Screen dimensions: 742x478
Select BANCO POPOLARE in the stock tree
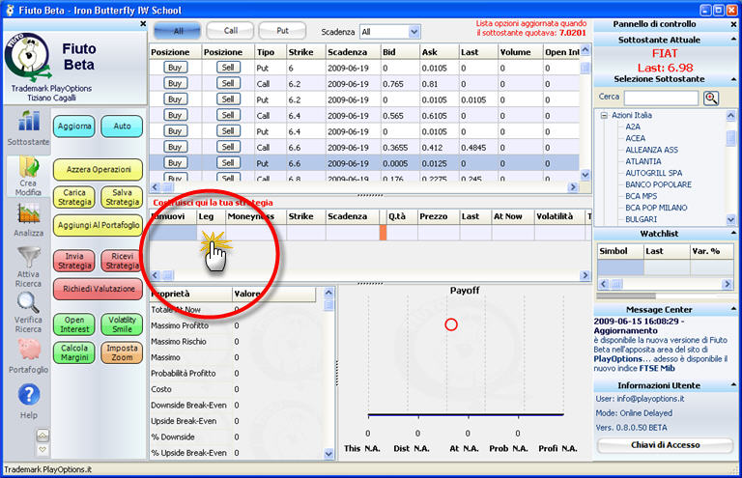click(x=658, y=184)
